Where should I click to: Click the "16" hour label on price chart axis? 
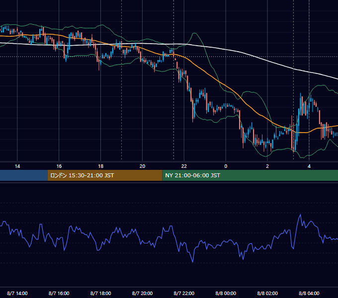59,166
